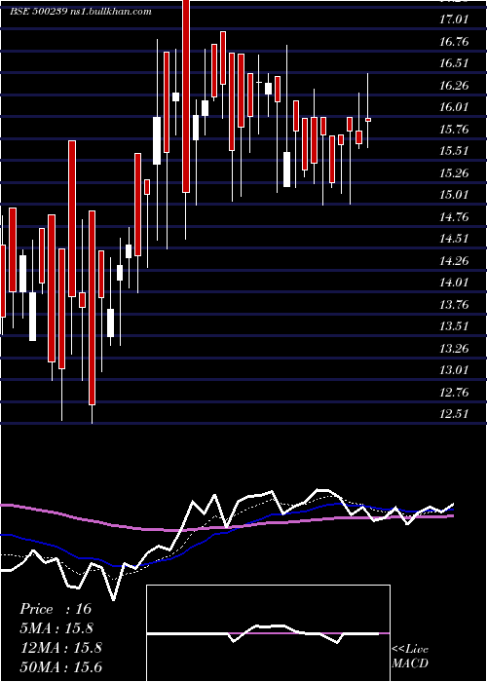
Task: Click the 'BSE 500239 ns1.bullkhan.com' header text
Action: pos(81,12)
